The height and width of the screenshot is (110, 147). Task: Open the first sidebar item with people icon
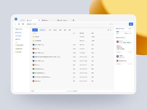coord(19,29)
